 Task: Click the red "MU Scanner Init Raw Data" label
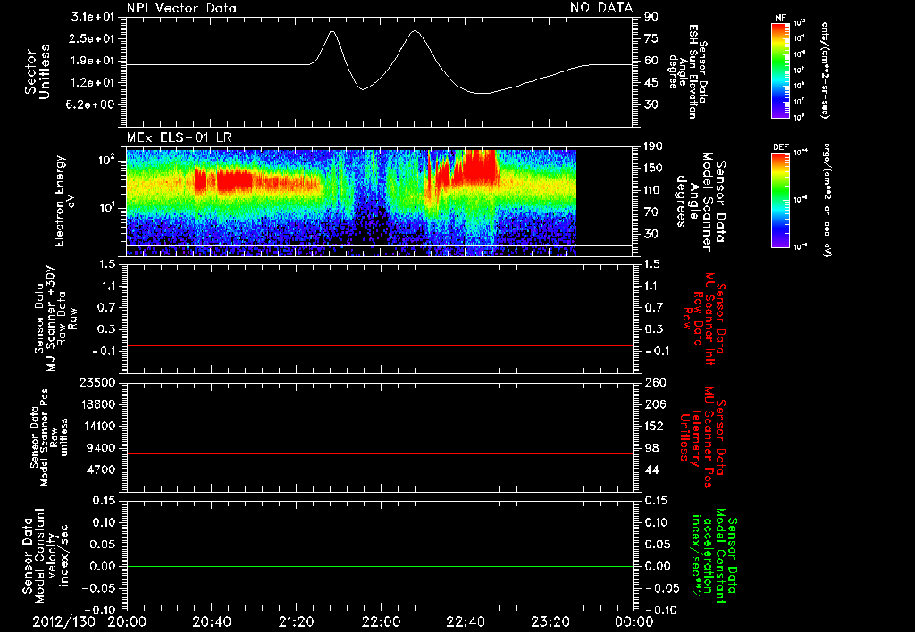704,319
